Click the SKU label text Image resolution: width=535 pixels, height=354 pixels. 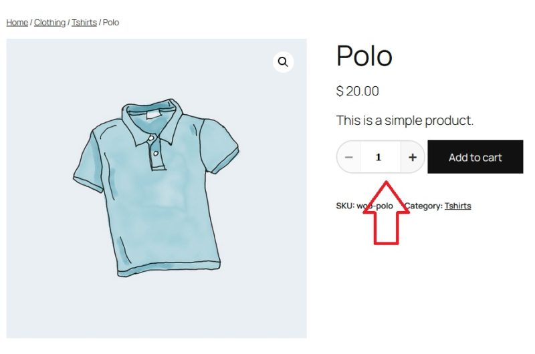click(x=345, y=206)
